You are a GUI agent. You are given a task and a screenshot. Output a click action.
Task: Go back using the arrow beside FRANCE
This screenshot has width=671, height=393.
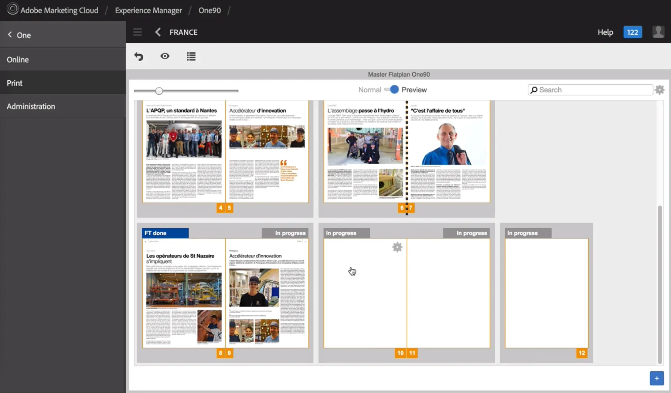(x=158, y=32)
